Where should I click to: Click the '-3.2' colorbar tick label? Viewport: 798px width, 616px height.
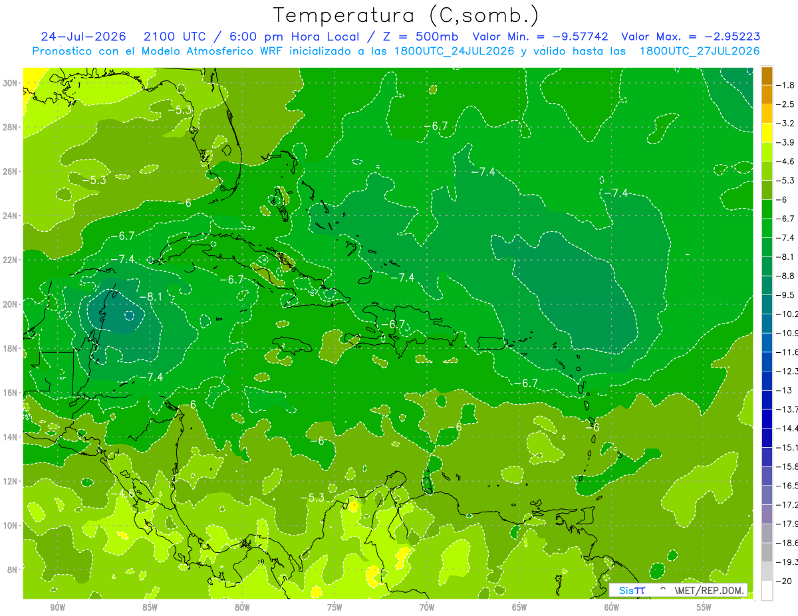(786, 124)
